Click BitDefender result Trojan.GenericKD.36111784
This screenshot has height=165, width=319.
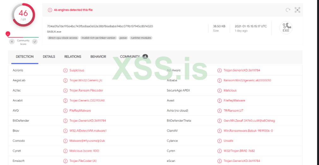click(88, 121)
